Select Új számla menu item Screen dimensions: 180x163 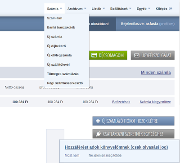(54, 37)
